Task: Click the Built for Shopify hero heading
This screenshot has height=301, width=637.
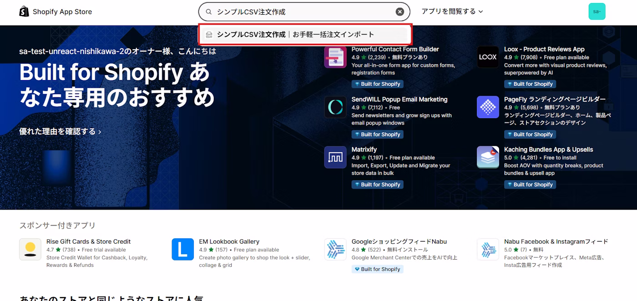Action: [x=116, y=85]
